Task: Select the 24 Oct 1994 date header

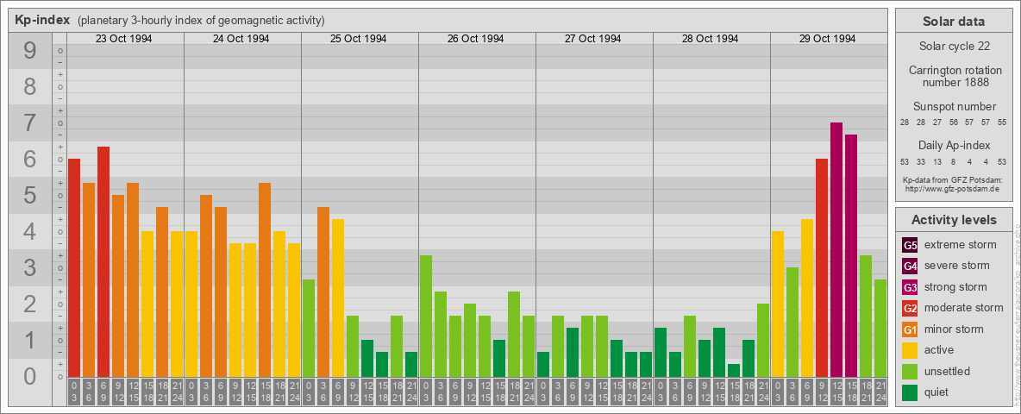Action: [241, 39]
